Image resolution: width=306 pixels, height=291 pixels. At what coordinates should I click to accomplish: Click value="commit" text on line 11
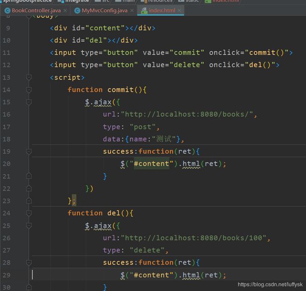pos(174,53)
